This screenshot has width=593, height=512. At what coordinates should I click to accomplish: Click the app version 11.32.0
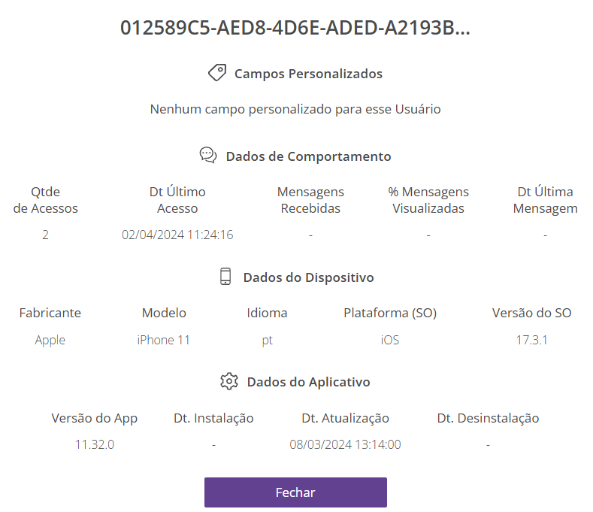point(95,444)
